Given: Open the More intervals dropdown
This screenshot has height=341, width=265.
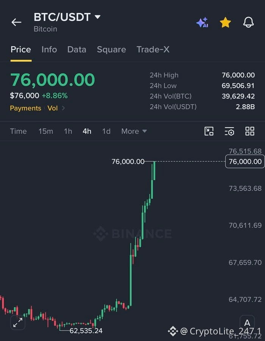Looking at the screenshot, I should click(x=134, y=131).
